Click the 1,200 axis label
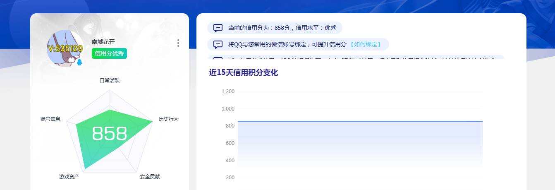555x190 pixels. pos(228,91)
